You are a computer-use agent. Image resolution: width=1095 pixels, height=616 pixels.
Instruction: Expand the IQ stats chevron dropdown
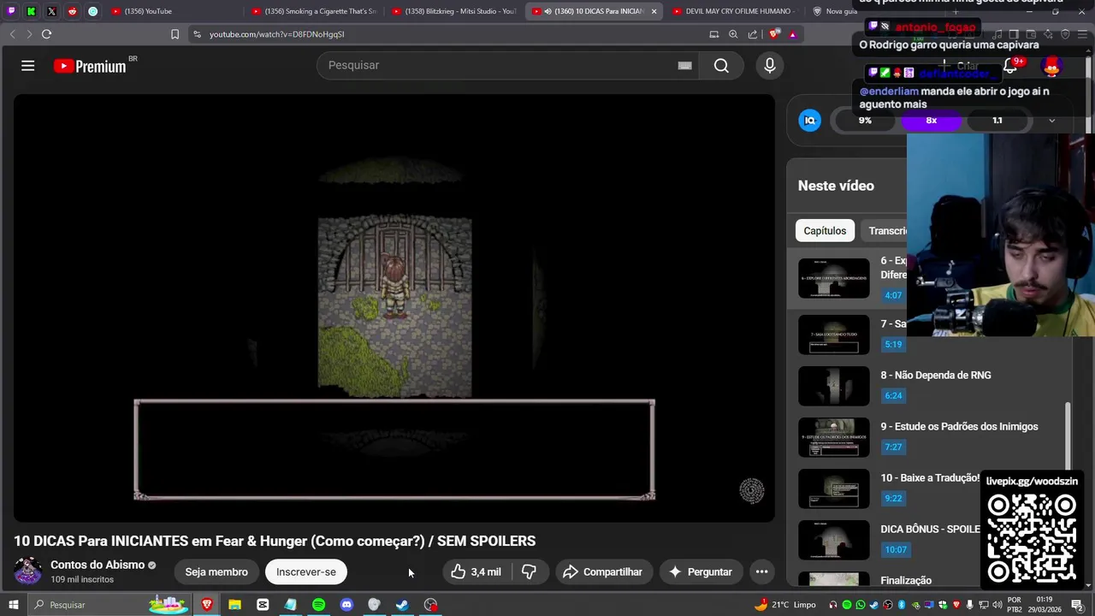pyautogui.click(x=1052, y=121)
